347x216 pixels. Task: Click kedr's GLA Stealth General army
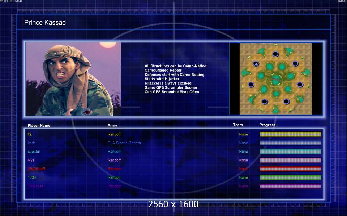click(124, 143)
